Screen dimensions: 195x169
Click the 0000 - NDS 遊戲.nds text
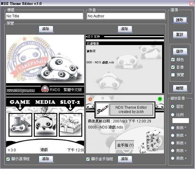[x=105, y=127]
